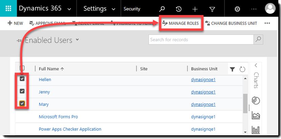
Task: Click the search records magnifier button
Action: [258, 40]
